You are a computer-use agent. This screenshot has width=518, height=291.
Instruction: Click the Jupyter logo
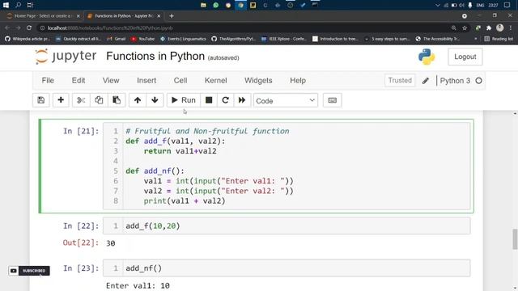point(66,56)
